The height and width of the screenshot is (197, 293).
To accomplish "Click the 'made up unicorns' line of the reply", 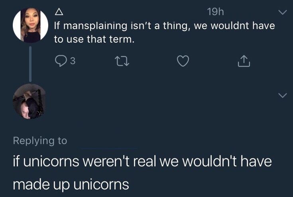I will coord(71,184).
